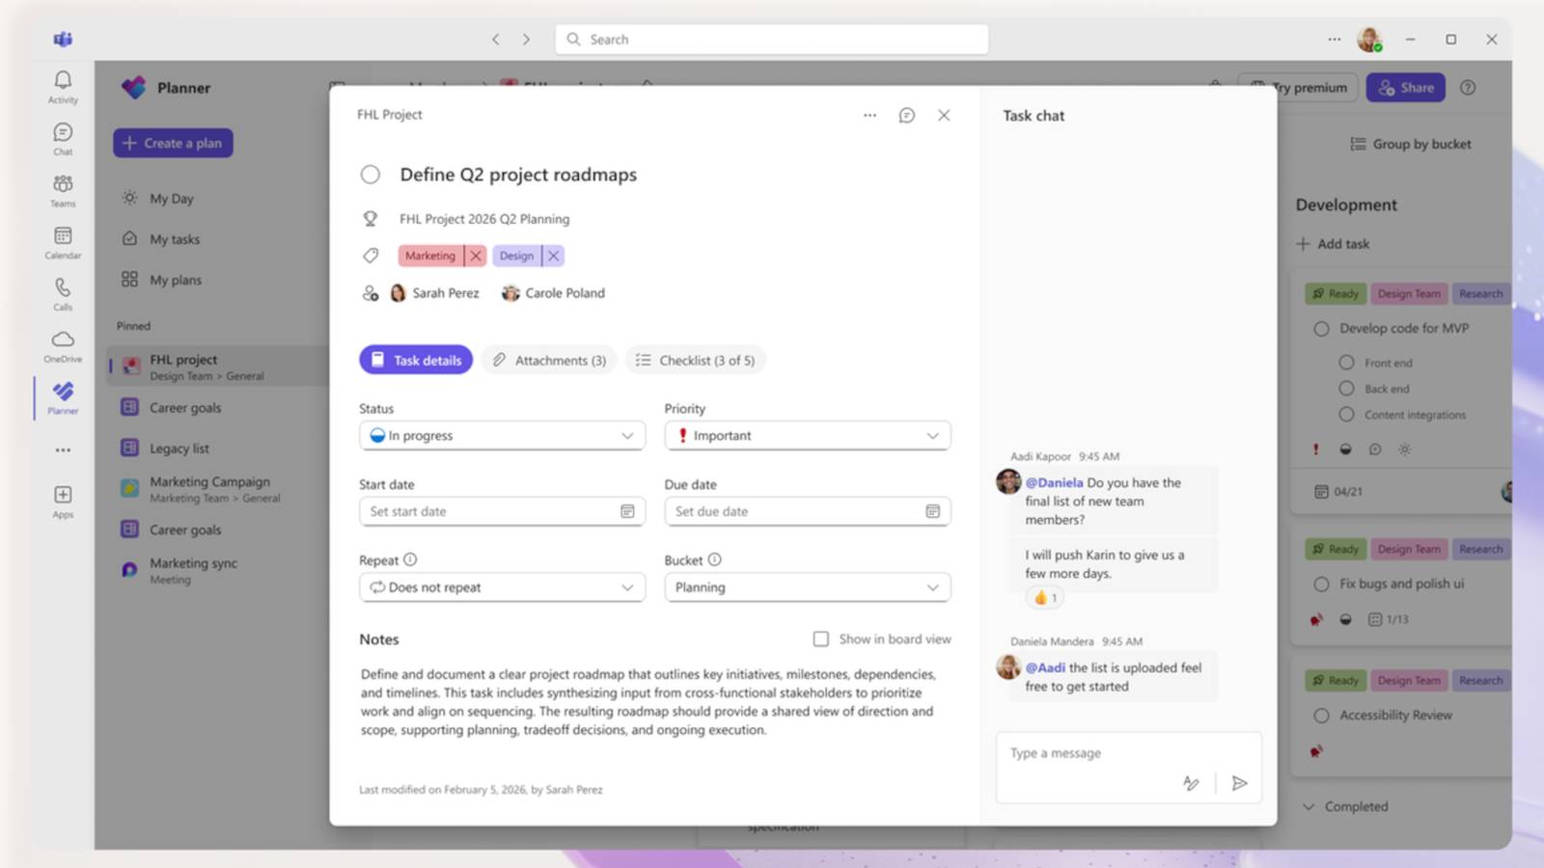Click the send message icon in Task chat
Screen dimensions: 1544x868
coord(1240,783)
